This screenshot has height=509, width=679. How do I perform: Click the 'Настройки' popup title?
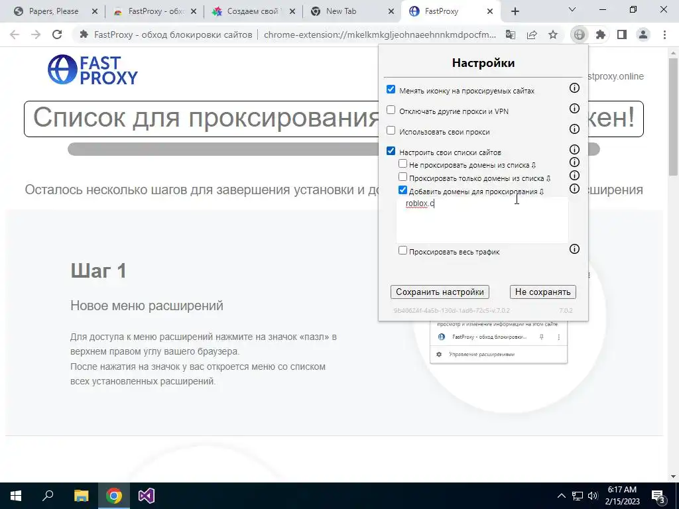[x=483, y=63]
